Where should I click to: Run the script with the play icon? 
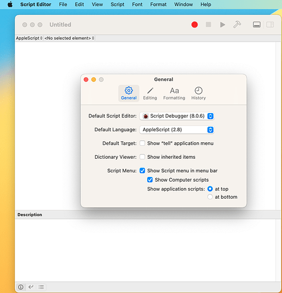[222, 25]
